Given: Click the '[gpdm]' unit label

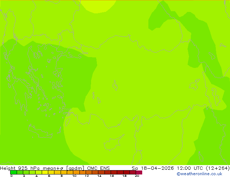Looking at the screenshot, I should 75,168.
